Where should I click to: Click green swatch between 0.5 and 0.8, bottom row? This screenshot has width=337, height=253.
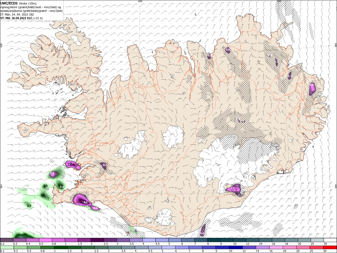pyautogui.click(x=34, y=247)
